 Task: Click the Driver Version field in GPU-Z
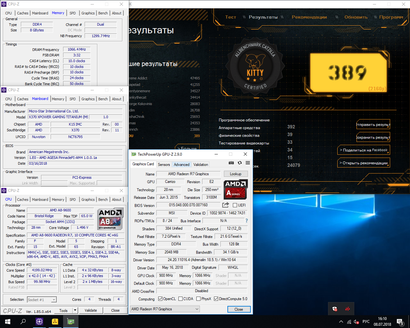point(202,260)
